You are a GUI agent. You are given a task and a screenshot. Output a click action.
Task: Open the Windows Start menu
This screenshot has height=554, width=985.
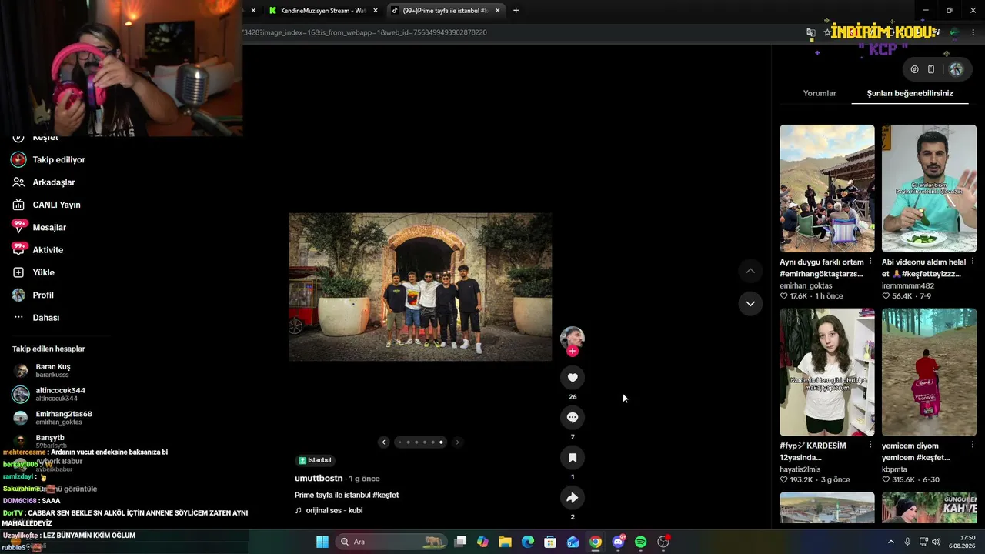click(322, 542)
